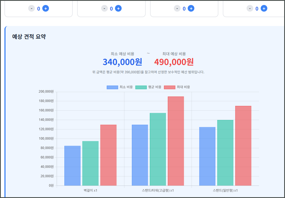Image resolution: width=285 pixels, height=198 pixels.
Task: Increase quantity in the rightmost card
Action: pos(264,9)
